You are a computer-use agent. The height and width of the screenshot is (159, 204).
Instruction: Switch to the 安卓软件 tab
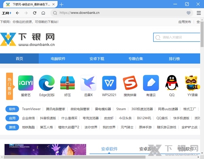109,149
